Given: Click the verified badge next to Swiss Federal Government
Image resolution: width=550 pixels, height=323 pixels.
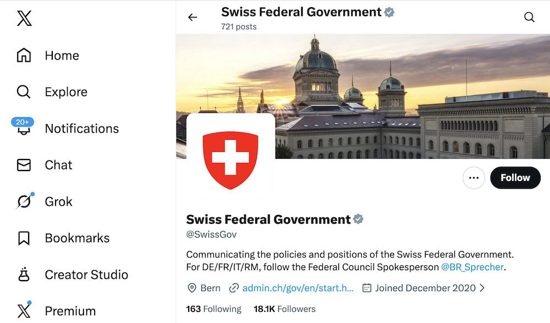Looking at the screenshot, I should point(359,219).
